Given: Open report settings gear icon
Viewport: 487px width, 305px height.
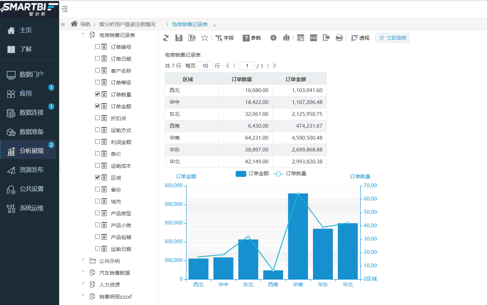Looking at the screenshot, I should click(273, 38).
